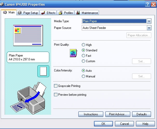Enable Preview before printing checkbox
The height and width of the screenshot is (129, 157).
click(56, 95)
